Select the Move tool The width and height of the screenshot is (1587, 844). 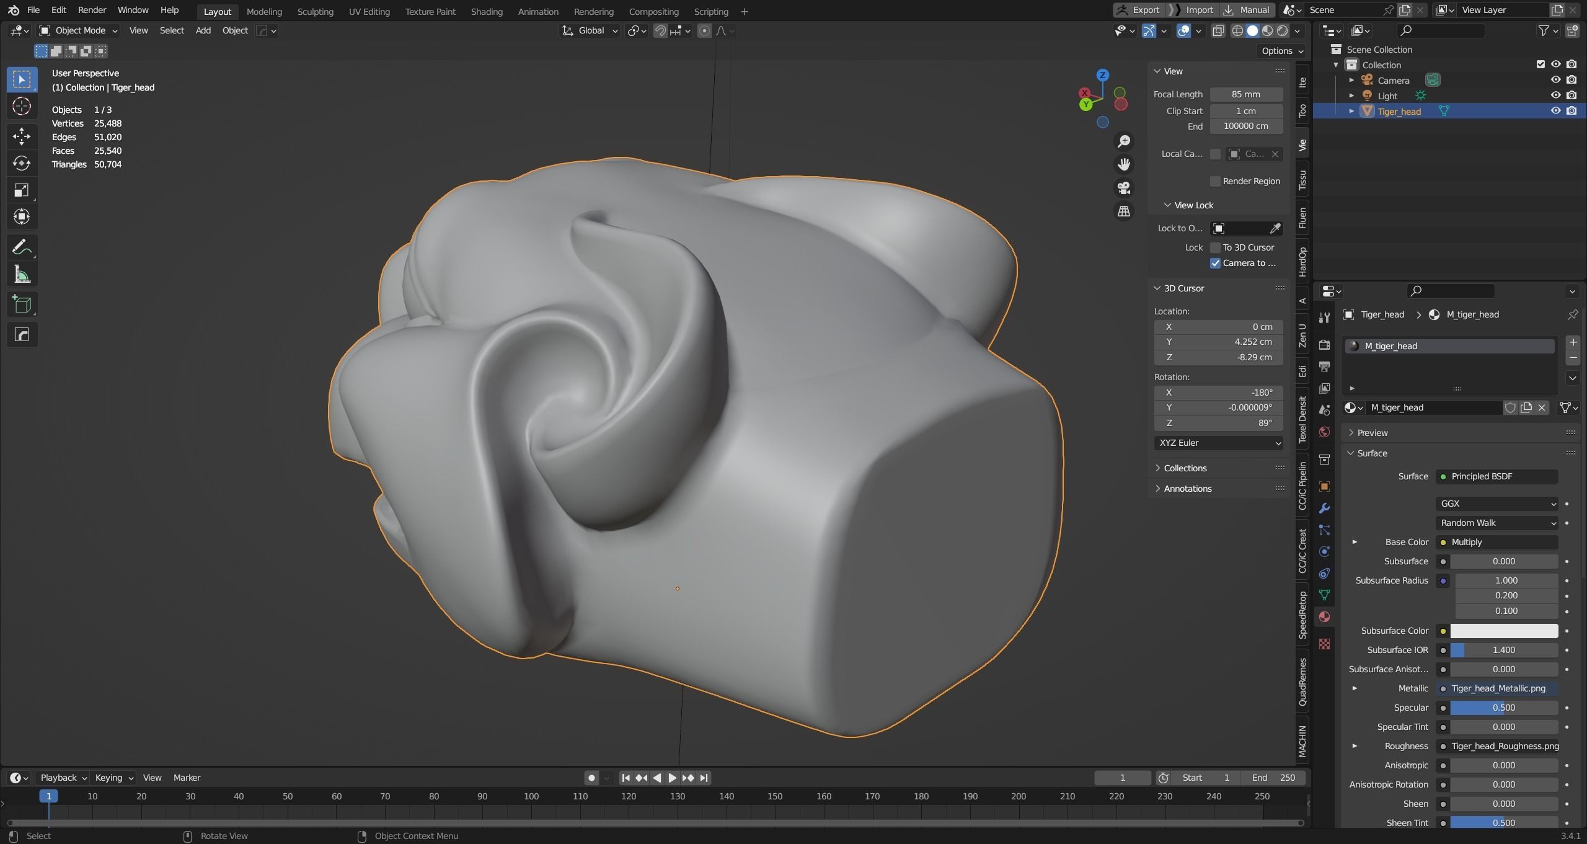[22, 136]
